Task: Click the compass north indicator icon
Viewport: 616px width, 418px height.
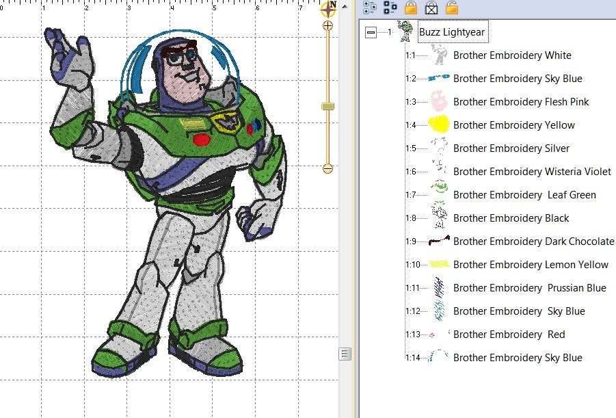Action: tap(328, 9)
